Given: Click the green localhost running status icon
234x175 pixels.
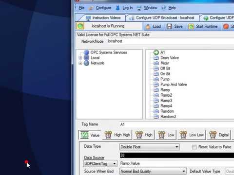Looking at the screenshot, I should (80, 26).
